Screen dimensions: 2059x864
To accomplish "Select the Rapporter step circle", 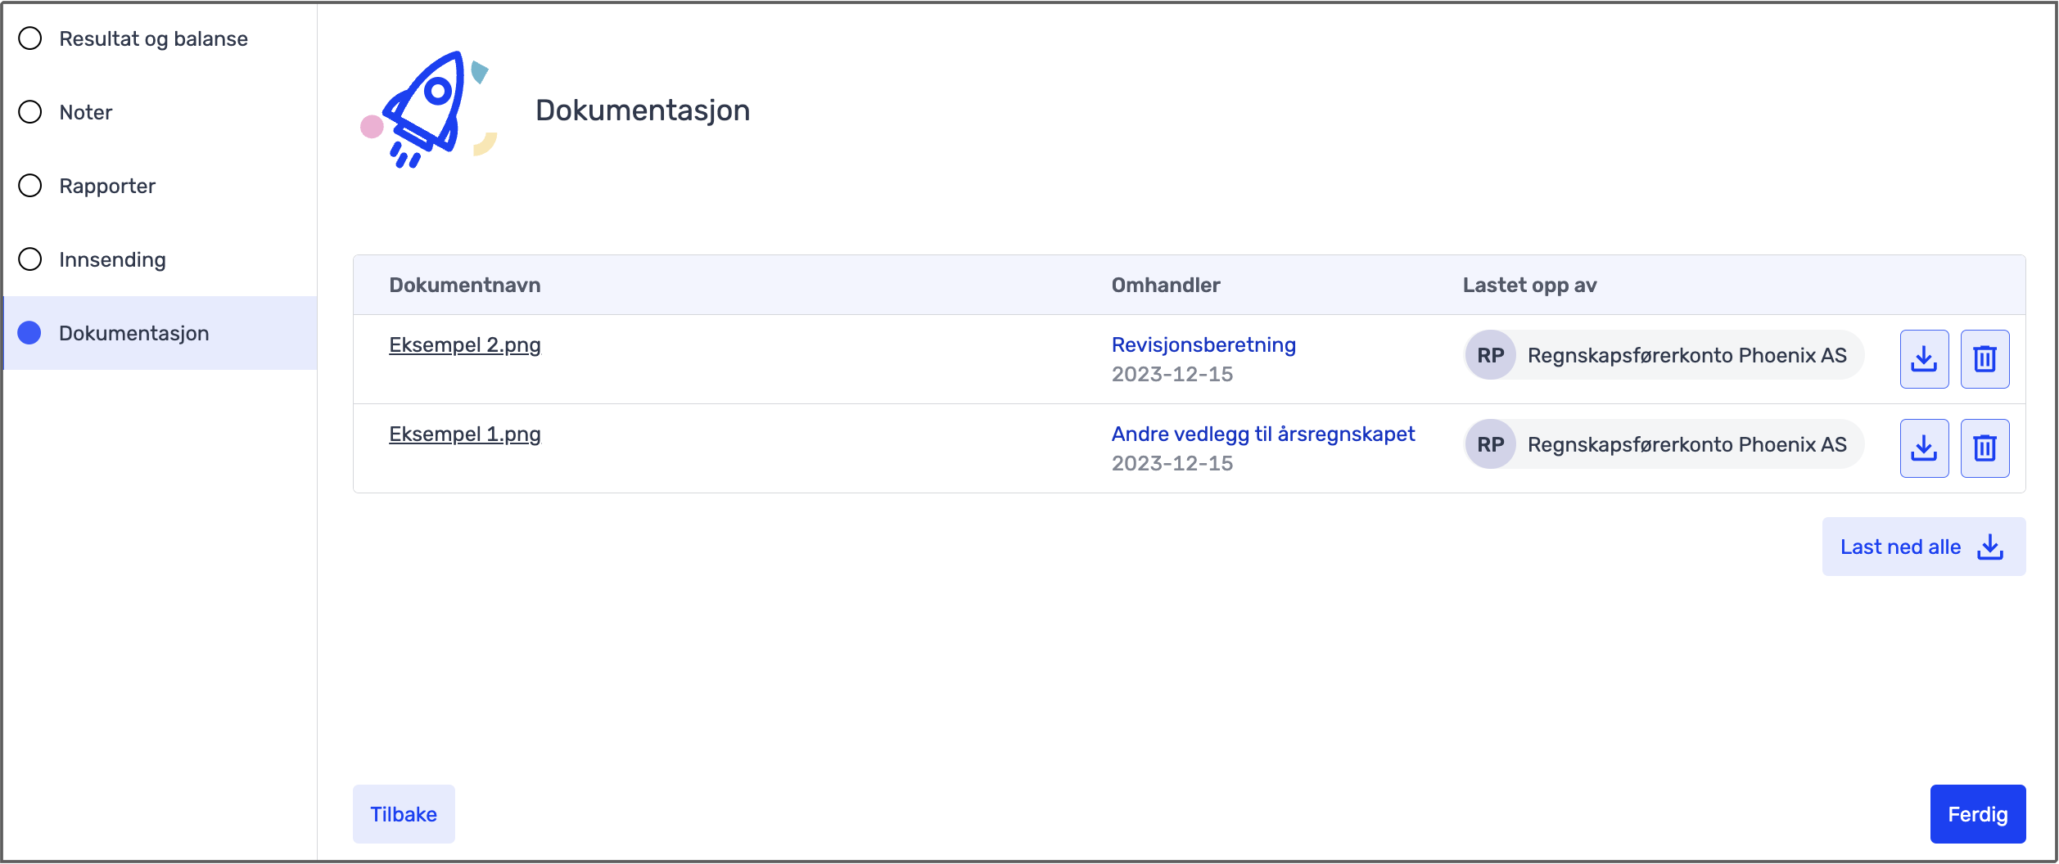I will coord(30,186).
